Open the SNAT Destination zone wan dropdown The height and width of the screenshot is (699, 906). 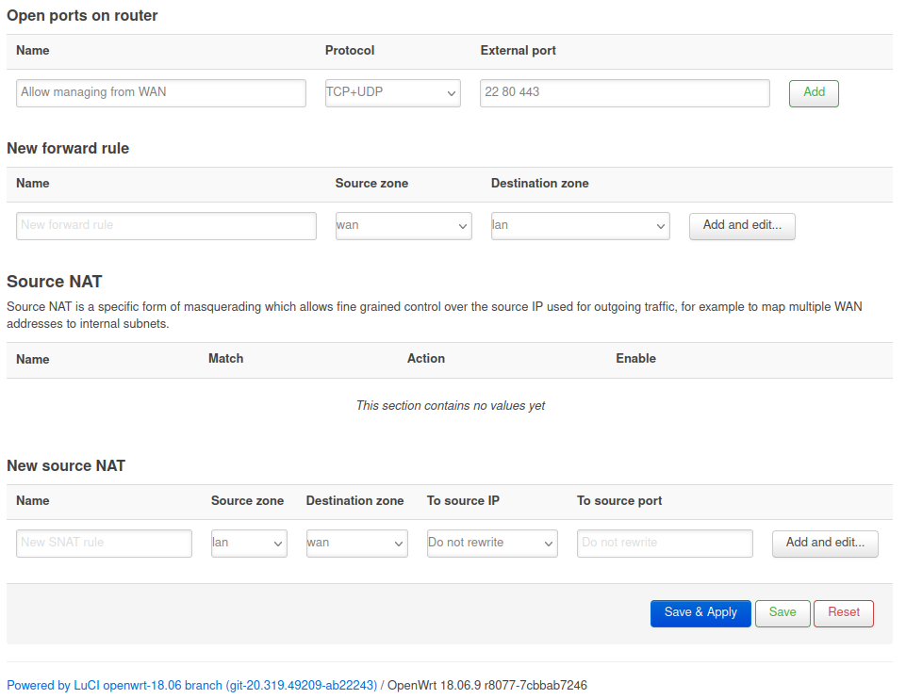(356, 544)
